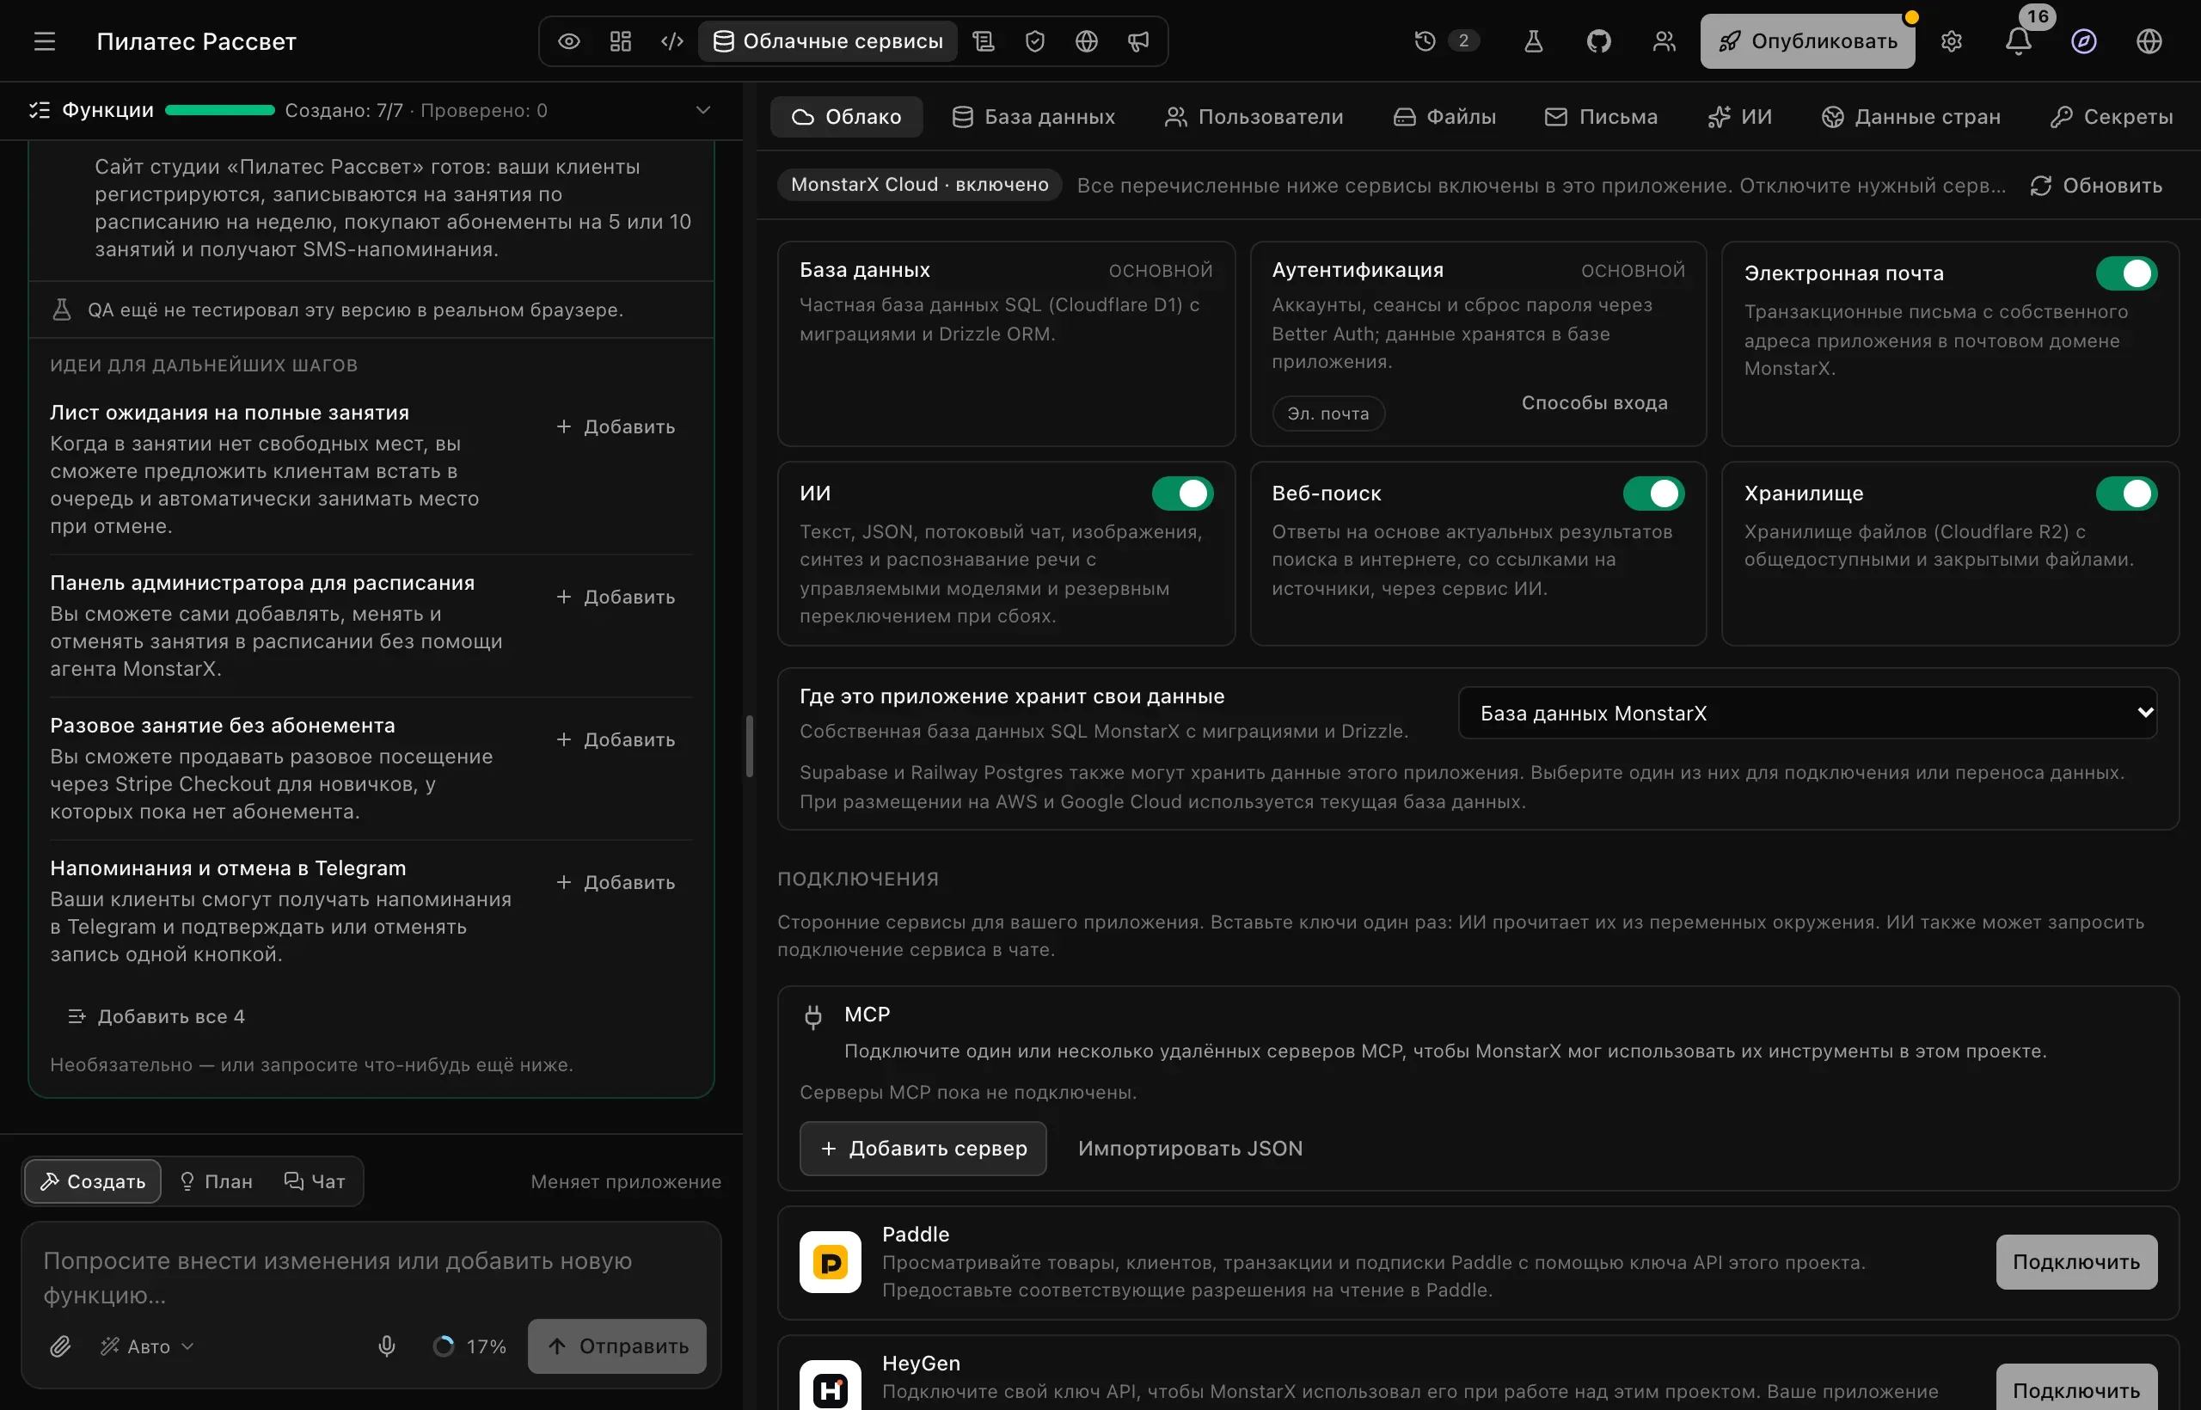Turn off the ИИ service toggle
This screenshot has width=2201, height=1410.
[x=1182, y=493]
